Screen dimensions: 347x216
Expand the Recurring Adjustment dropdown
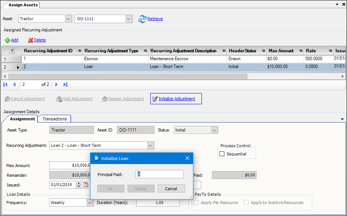click(150, 145)
